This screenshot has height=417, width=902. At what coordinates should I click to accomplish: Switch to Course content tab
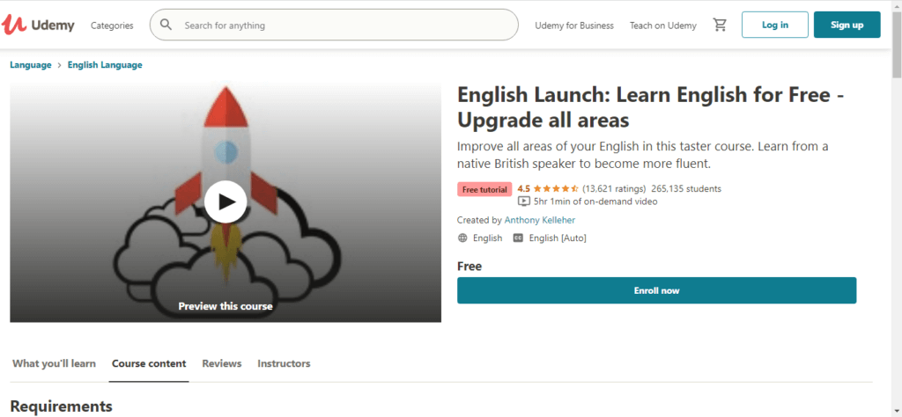149,363
